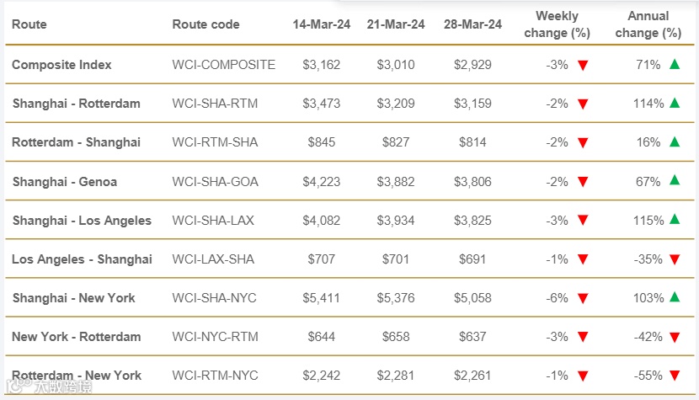Click the red down arrow in Composite Index weekly change

(583, 66)
